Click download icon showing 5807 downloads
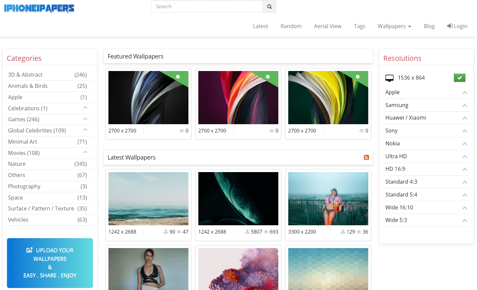 (247, 232)
